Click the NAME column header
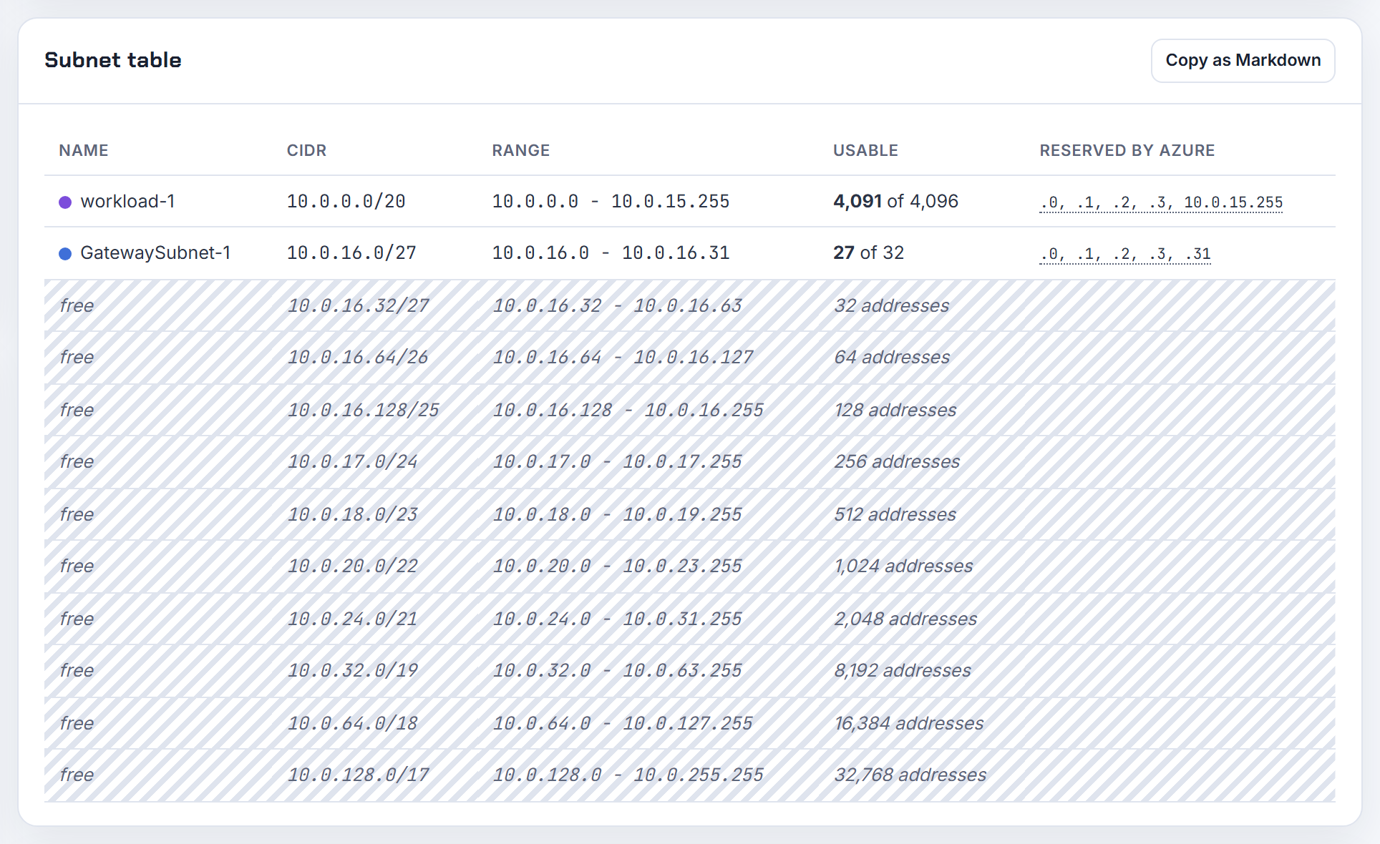This screenshot has width=1380, height=844. 84,151
